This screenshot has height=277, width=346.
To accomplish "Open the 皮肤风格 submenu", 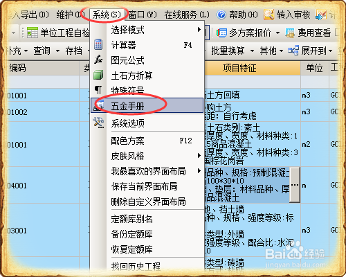I will click(147, 156).
